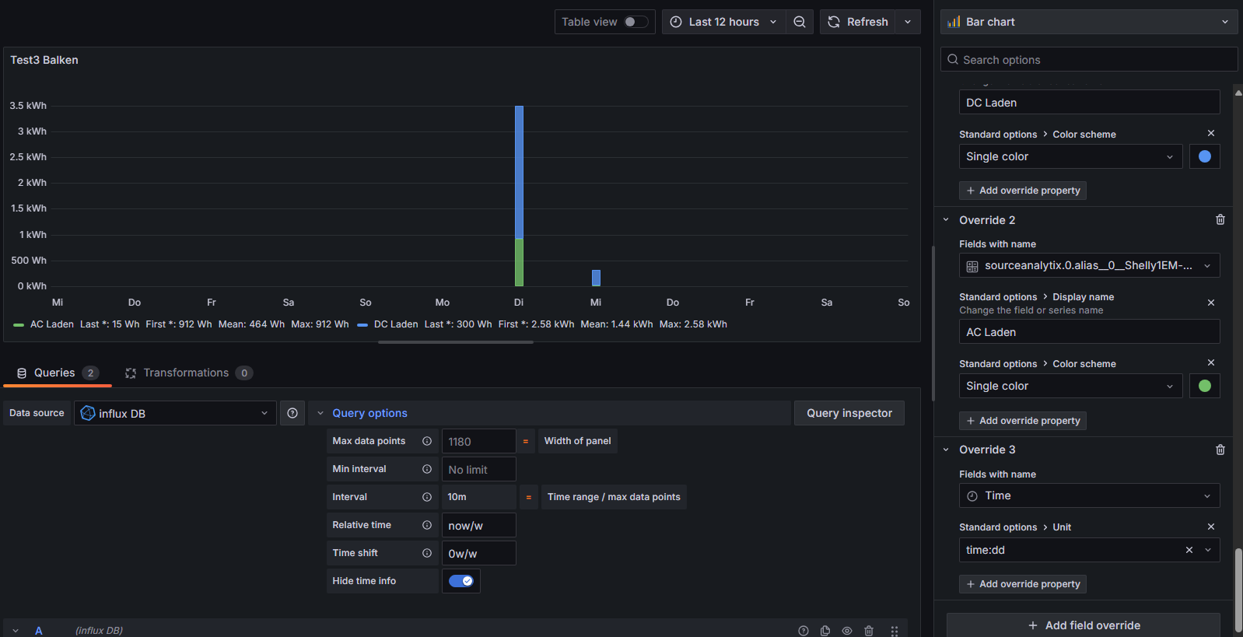Open blue Single color scheme dropdown
This screenshot has height=637, width=1243.
point(1070,156)
